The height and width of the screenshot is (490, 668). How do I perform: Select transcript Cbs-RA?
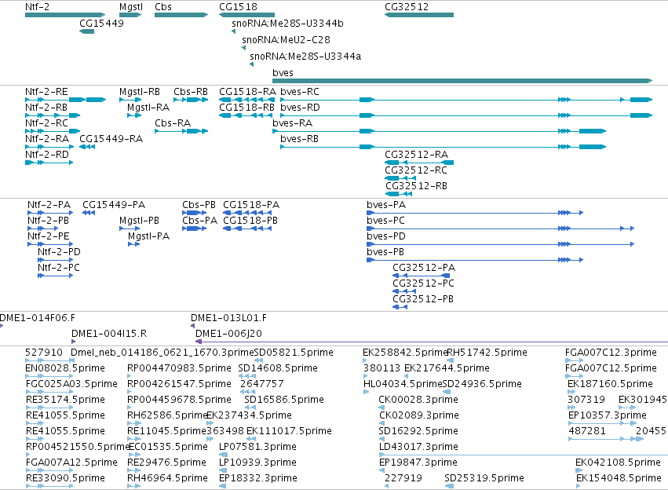pos(173,123)
